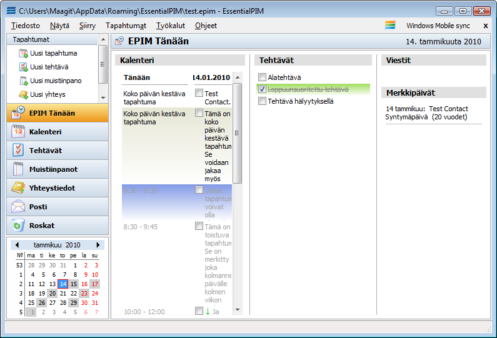Click the tammikuu 2010 month title
Image resolution: width=497 pixels, height=338 pixels.
pyautogui.click(x=57, y=245)
